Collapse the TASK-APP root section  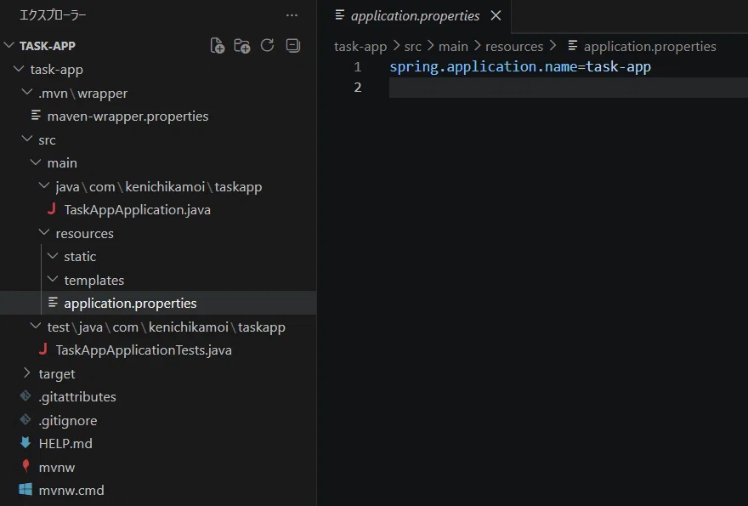[9, 45]
